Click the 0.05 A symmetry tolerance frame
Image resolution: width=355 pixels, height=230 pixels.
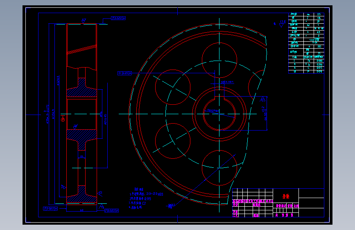pos(124,73)
